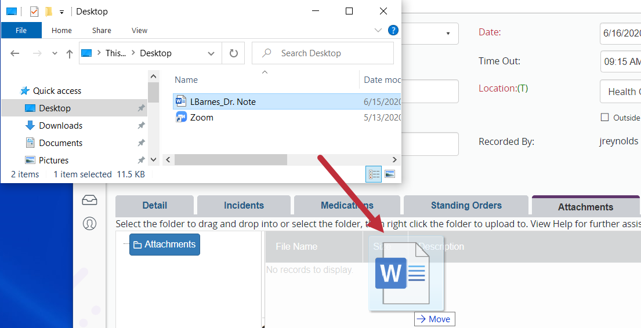Click This PC in address breadcrumb
The width and height of the screenshot is (641, 328).
[x=115, y=53]
